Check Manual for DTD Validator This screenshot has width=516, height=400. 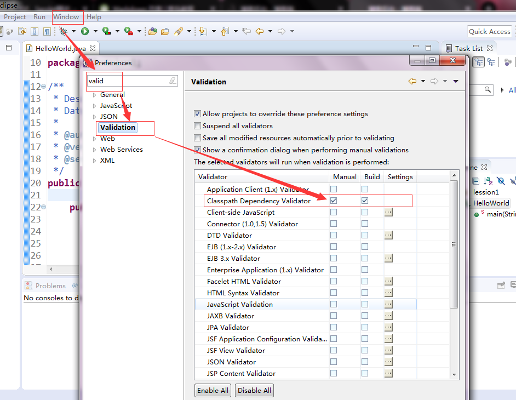click(334, 235)
